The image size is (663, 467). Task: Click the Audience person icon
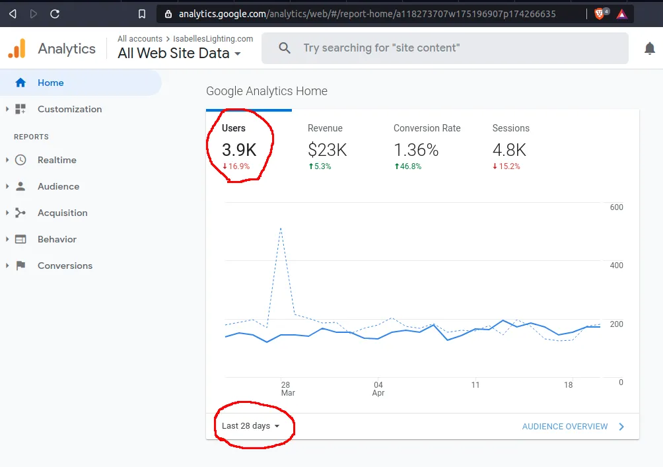tap(20, 186)
